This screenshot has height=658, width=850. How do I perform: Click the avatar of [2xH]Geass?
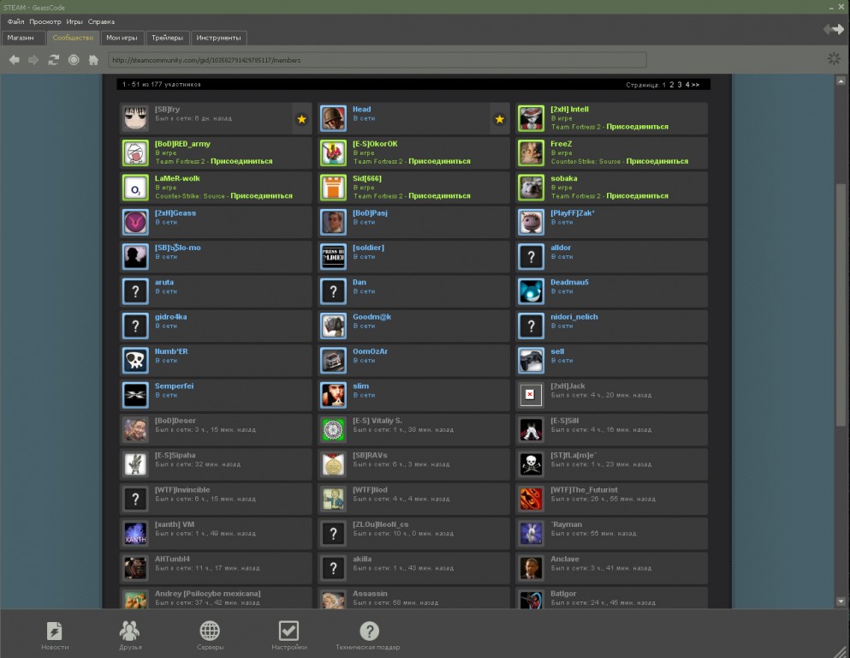click(x=135, y=223)
